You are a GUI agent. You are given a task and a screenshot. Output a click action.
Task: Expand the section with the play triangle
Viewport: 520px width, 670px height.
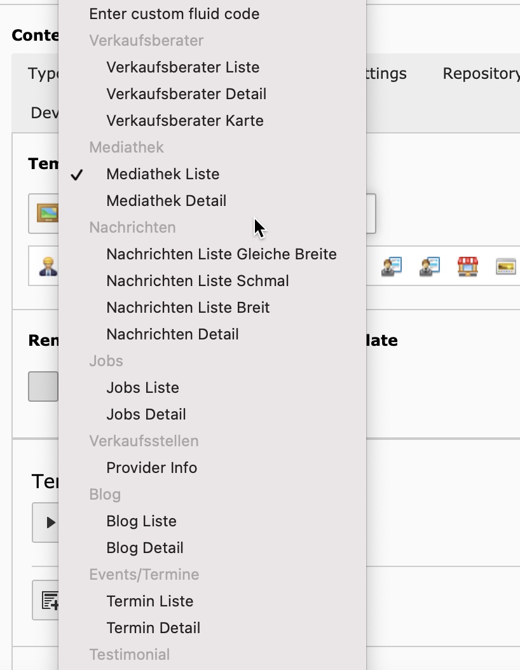(x=45, y=523)
